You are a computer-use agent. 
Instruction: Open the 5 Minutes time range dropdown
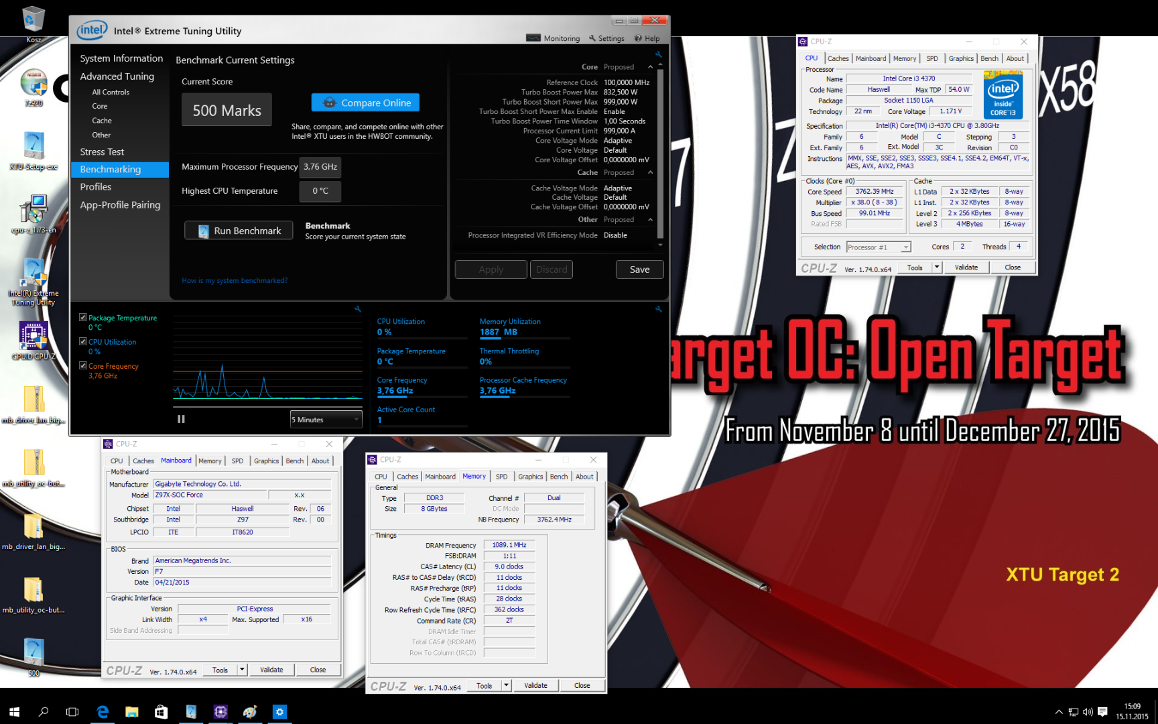click(326, 420)
